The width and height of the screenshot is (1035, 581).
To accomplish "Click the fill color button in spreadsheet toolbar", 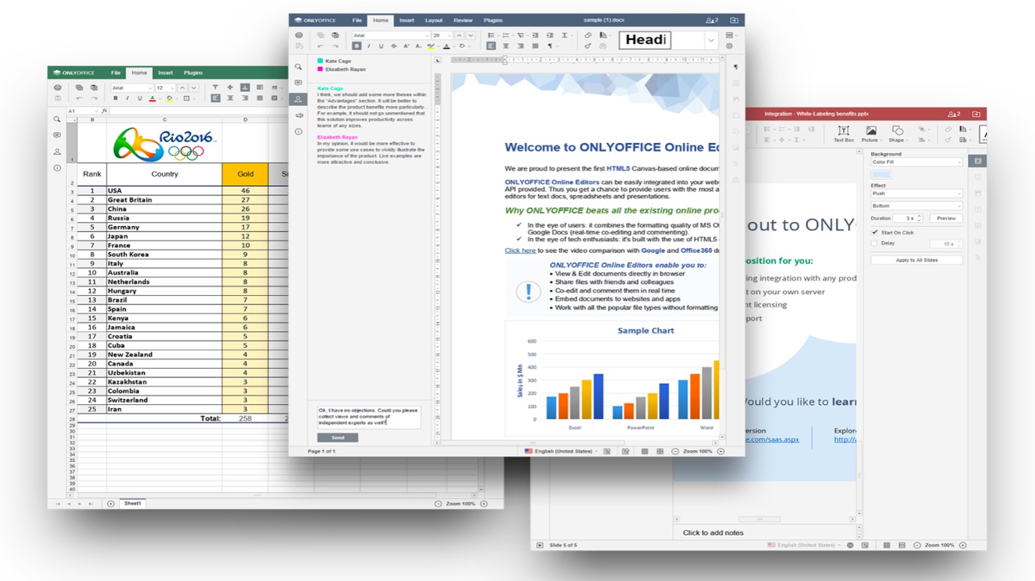I will pos(170,98).
